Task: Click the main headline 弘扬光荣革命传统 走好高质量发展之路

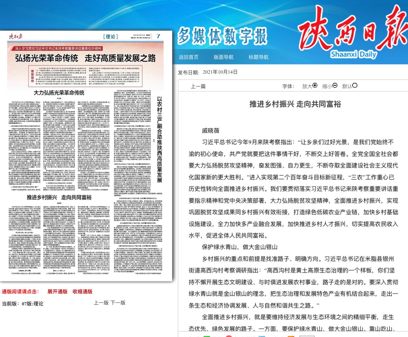Action: [85, 58]
